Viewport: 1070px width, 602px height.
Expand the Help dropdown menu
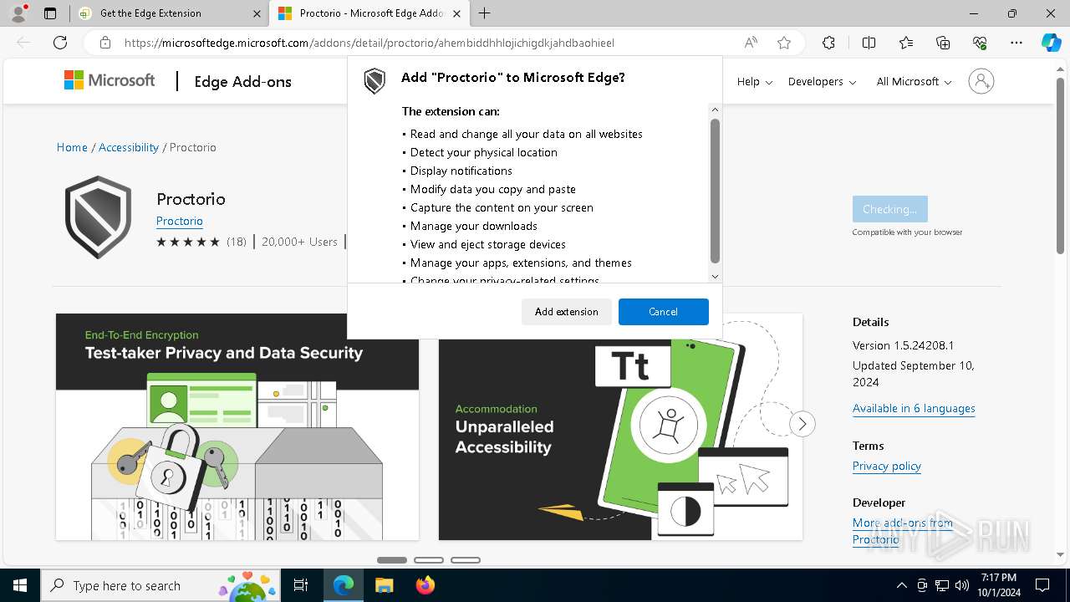coord(754,81)
